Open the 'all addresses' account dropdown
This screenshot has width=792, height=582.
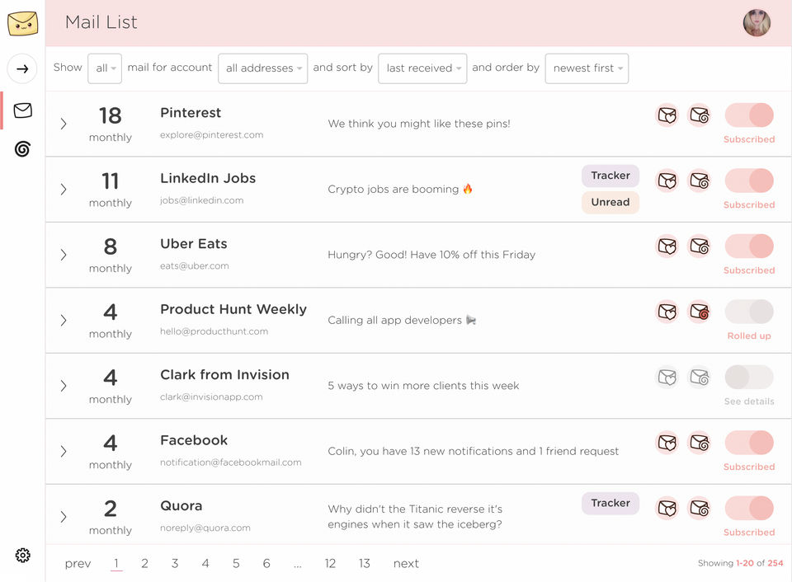tap(264, 68)
